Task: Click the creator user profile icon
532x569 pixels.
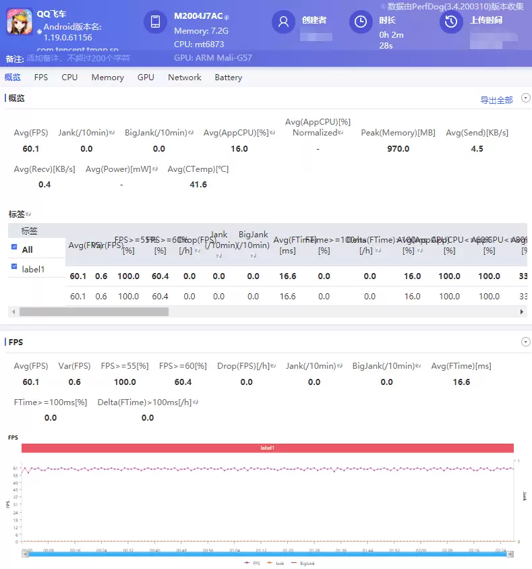Action: (x=283, y=22)
